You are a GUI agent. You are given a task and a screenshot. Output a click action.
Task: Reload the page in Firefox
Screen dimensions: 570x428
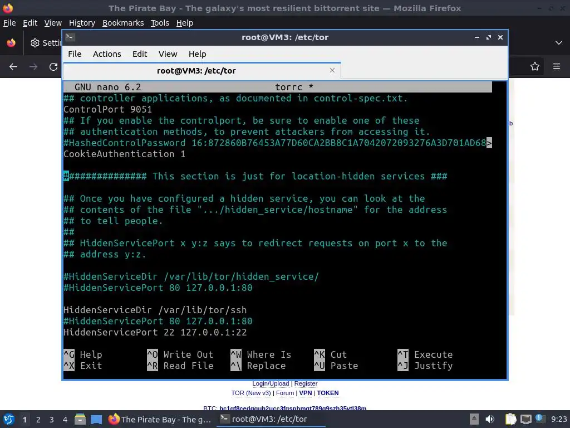pos(53,67)
